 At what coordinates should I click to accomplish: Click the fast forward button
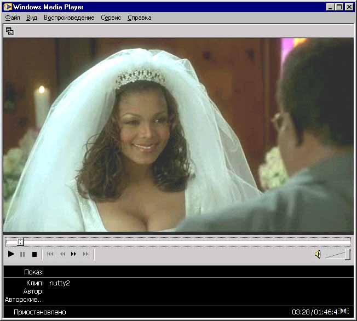(73, 254)
